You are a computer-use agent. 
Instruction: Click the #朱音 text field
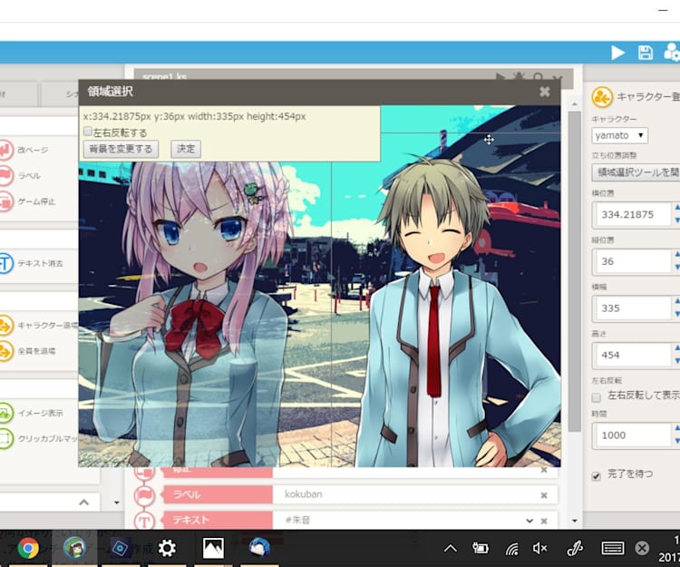[397, 520]
